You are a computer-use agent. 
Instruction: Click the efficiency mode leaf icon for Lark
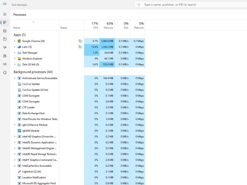click(80, 47)
